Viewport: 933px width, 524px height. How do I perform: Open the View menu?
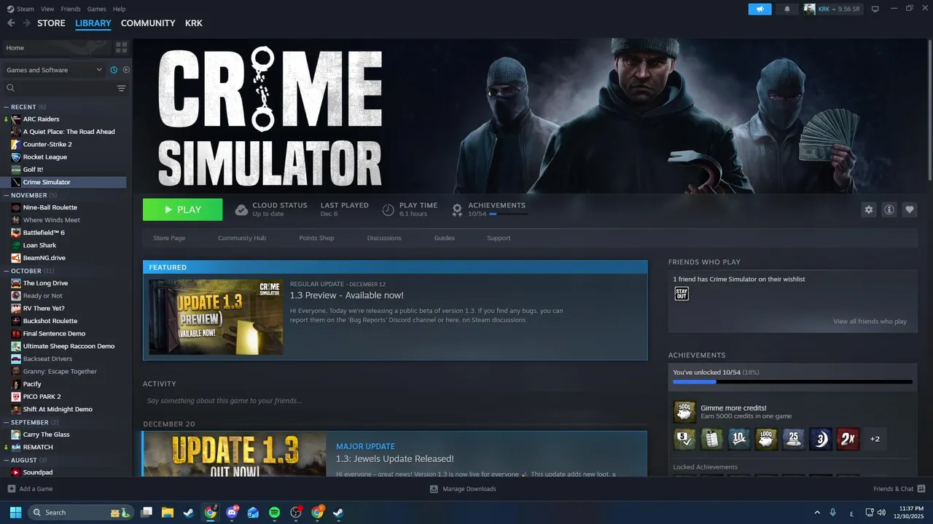pyautogui.click(x=47, y=9)
